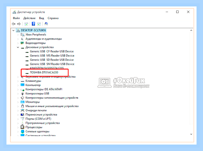Click the Back arrow toolbar icon
Image resolution: width=203 pixels, height=151 pixels.
pos(14,24)
